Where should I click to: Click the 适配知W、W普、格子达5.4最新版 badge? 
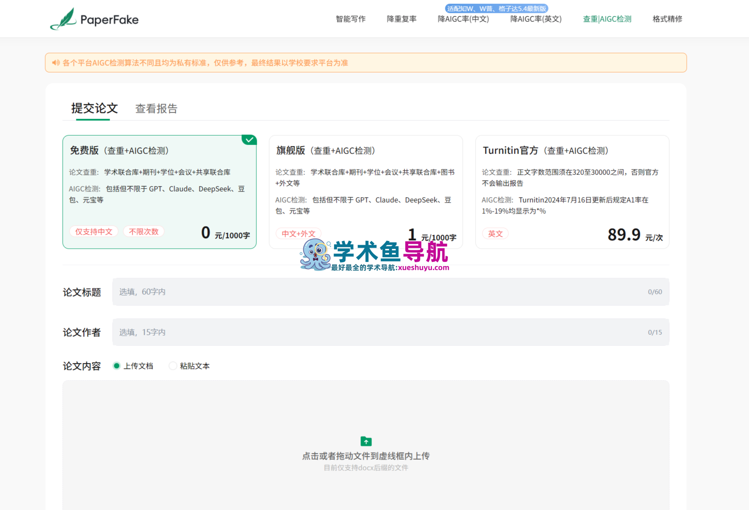pos(496,9)
